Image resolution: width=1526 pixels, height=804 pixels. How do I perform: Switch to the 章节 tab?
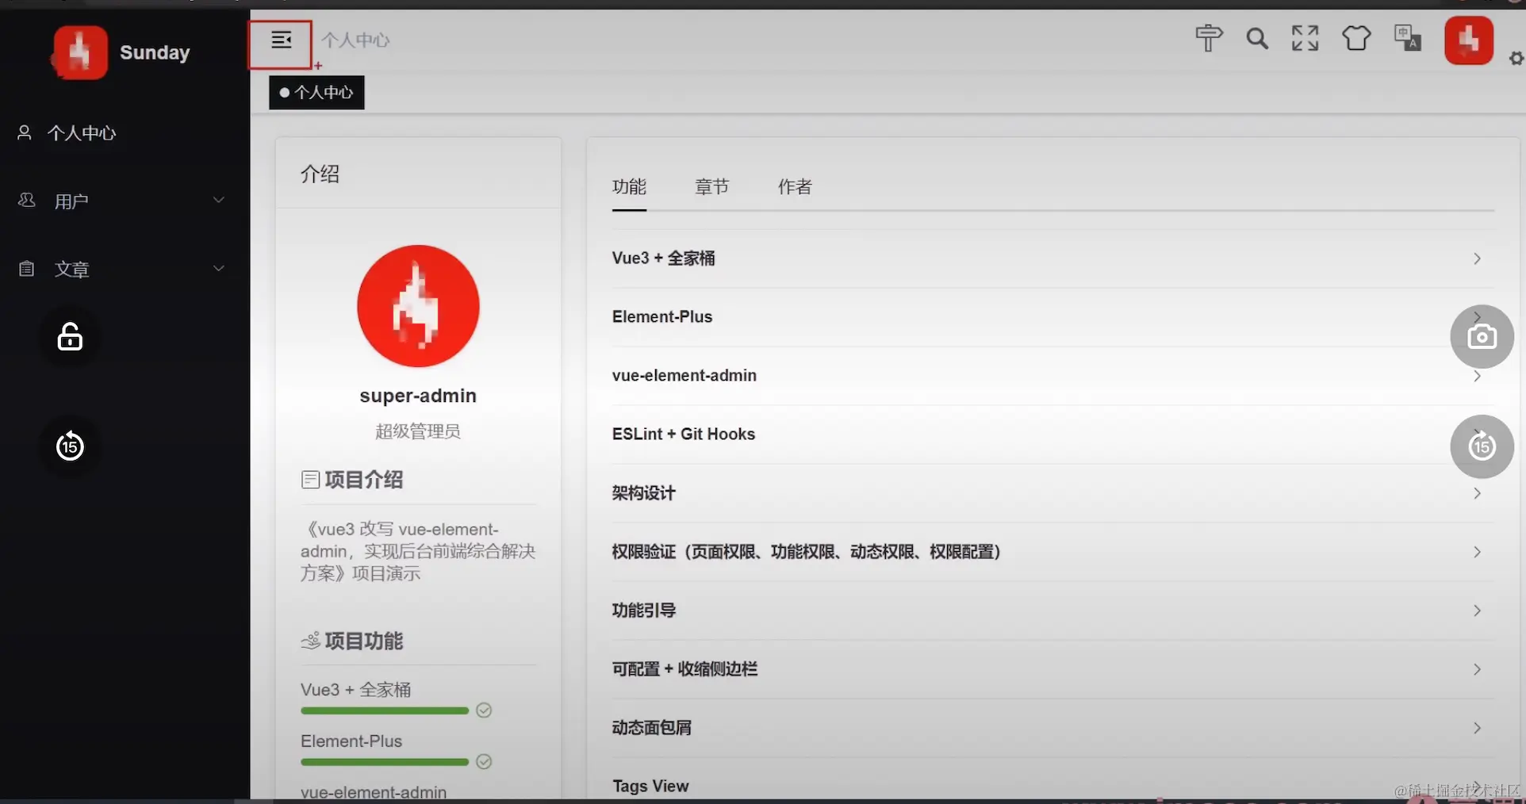tap(711, 187)
